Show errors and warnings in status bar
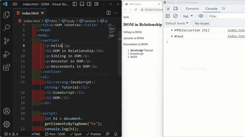245x137 pixels. coord(11,134)
